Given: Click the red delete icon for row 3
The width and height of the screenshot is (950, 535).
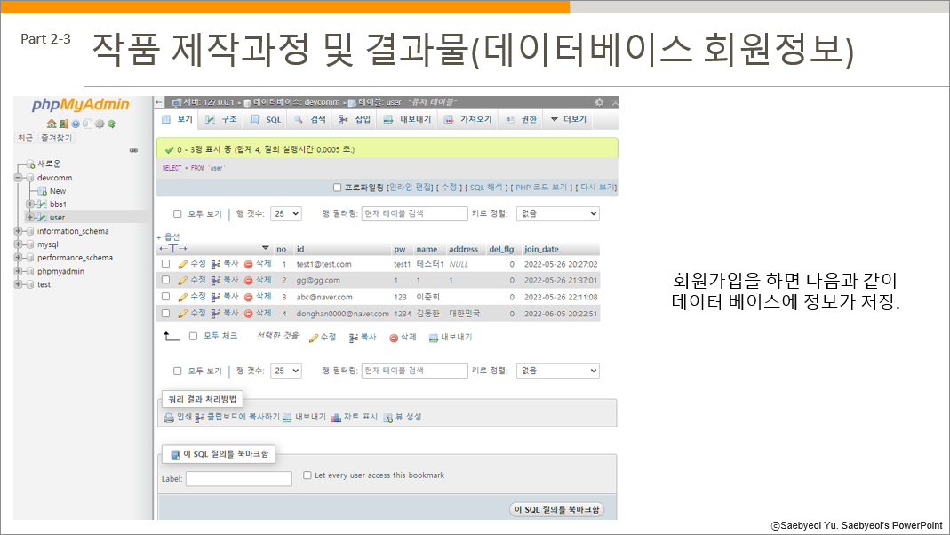Looking at the screenshot, I should tap(249, 298).
